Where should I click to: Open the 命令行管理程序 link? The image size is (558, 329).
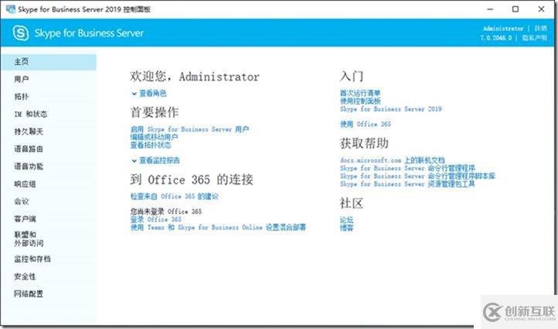pyautogui.click(x=407, y=168)
